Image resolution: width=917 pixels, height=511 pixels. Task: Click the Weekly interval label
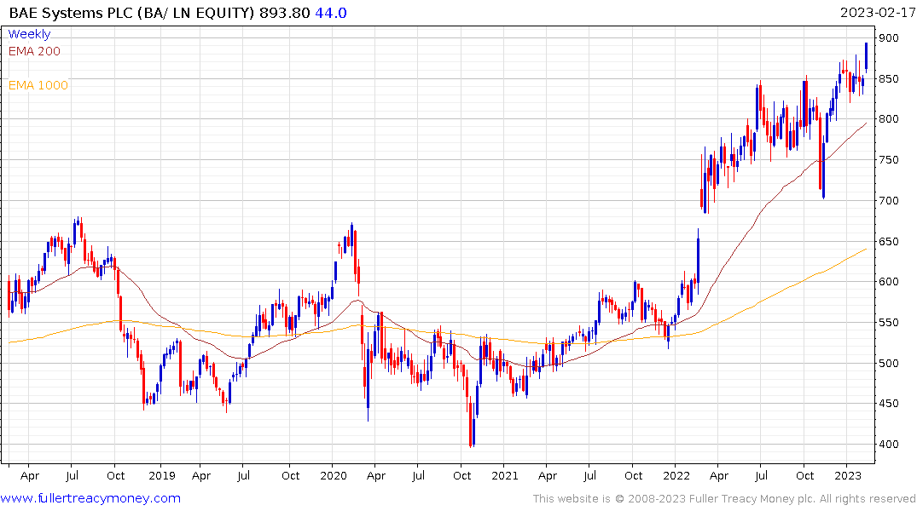[29, 34]
